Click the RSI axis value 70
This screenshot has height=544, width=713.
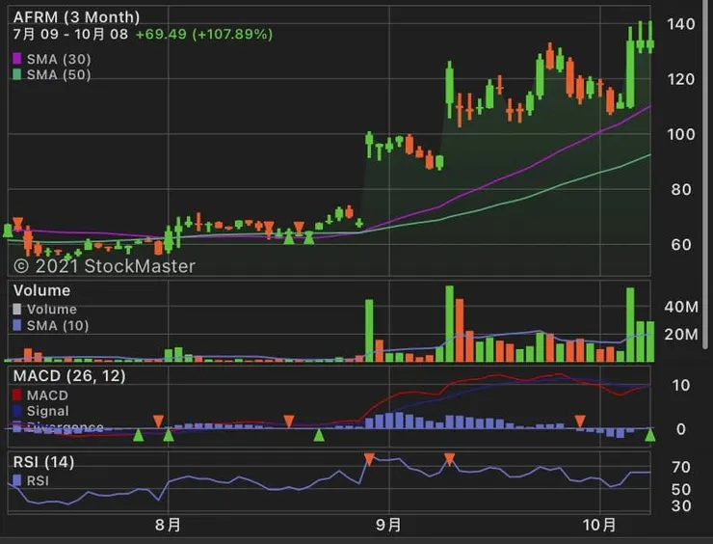[681, 467]
